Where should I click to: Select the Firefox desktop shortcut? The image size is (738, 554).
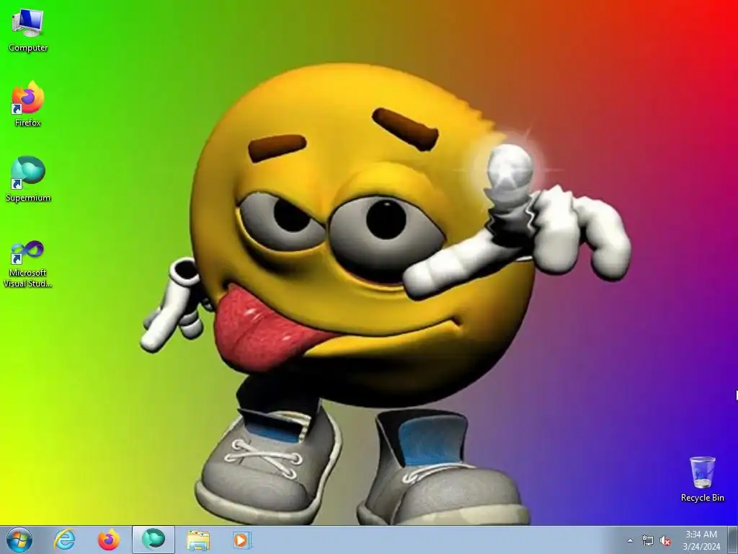28,104
